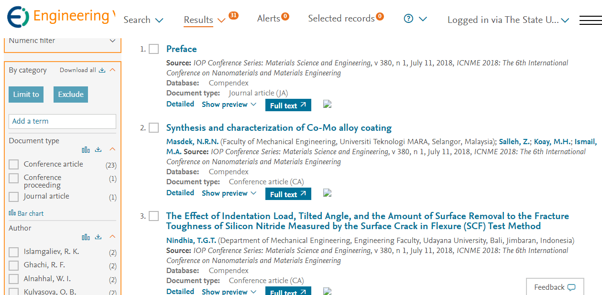Viewport: 602px width, 295px height.
Task: Open the Feedback chat icon
Action: pos(571,287)
